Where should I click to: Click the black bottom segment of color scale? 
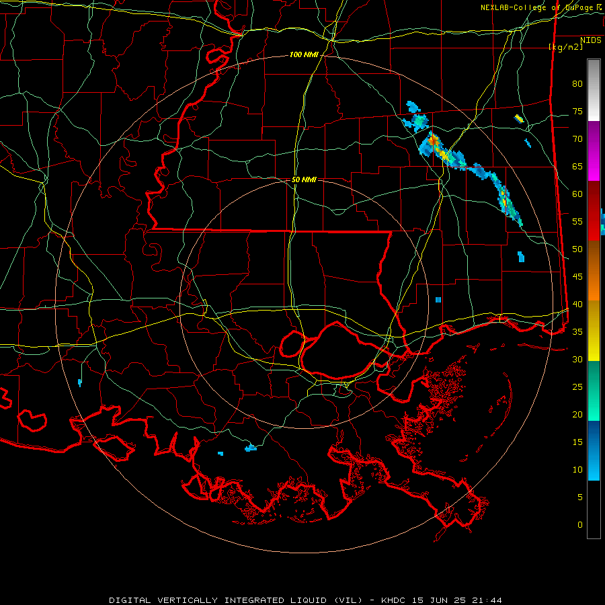[x=594, y=510]
